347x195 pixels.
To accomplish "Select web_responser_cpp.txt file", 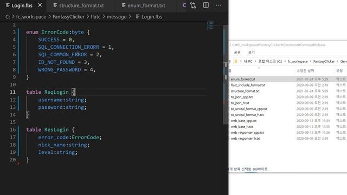I will 247,133.
